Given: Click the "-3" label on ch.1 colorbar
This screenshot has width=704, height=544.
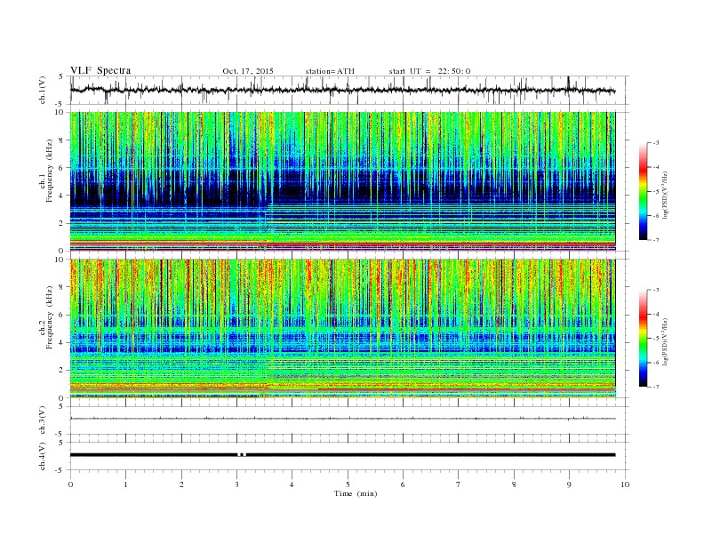Looking at the screenshot, I should [x=656, y=143].
